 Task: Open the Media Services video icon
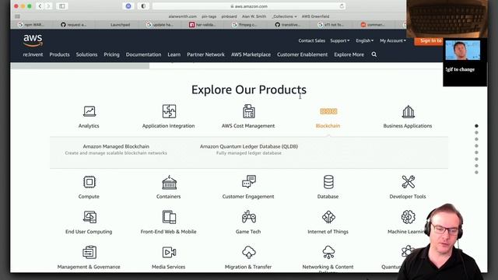click(169, 252)
